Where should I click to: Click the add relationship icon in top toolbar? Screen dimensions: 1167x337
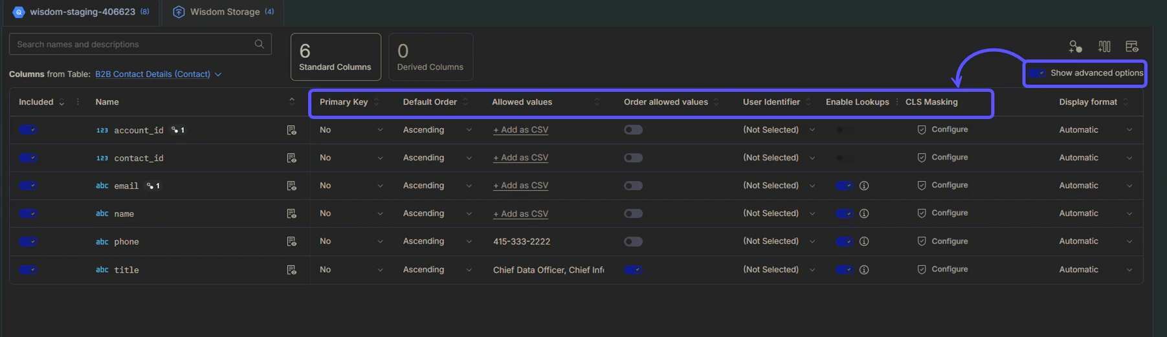1075,46
